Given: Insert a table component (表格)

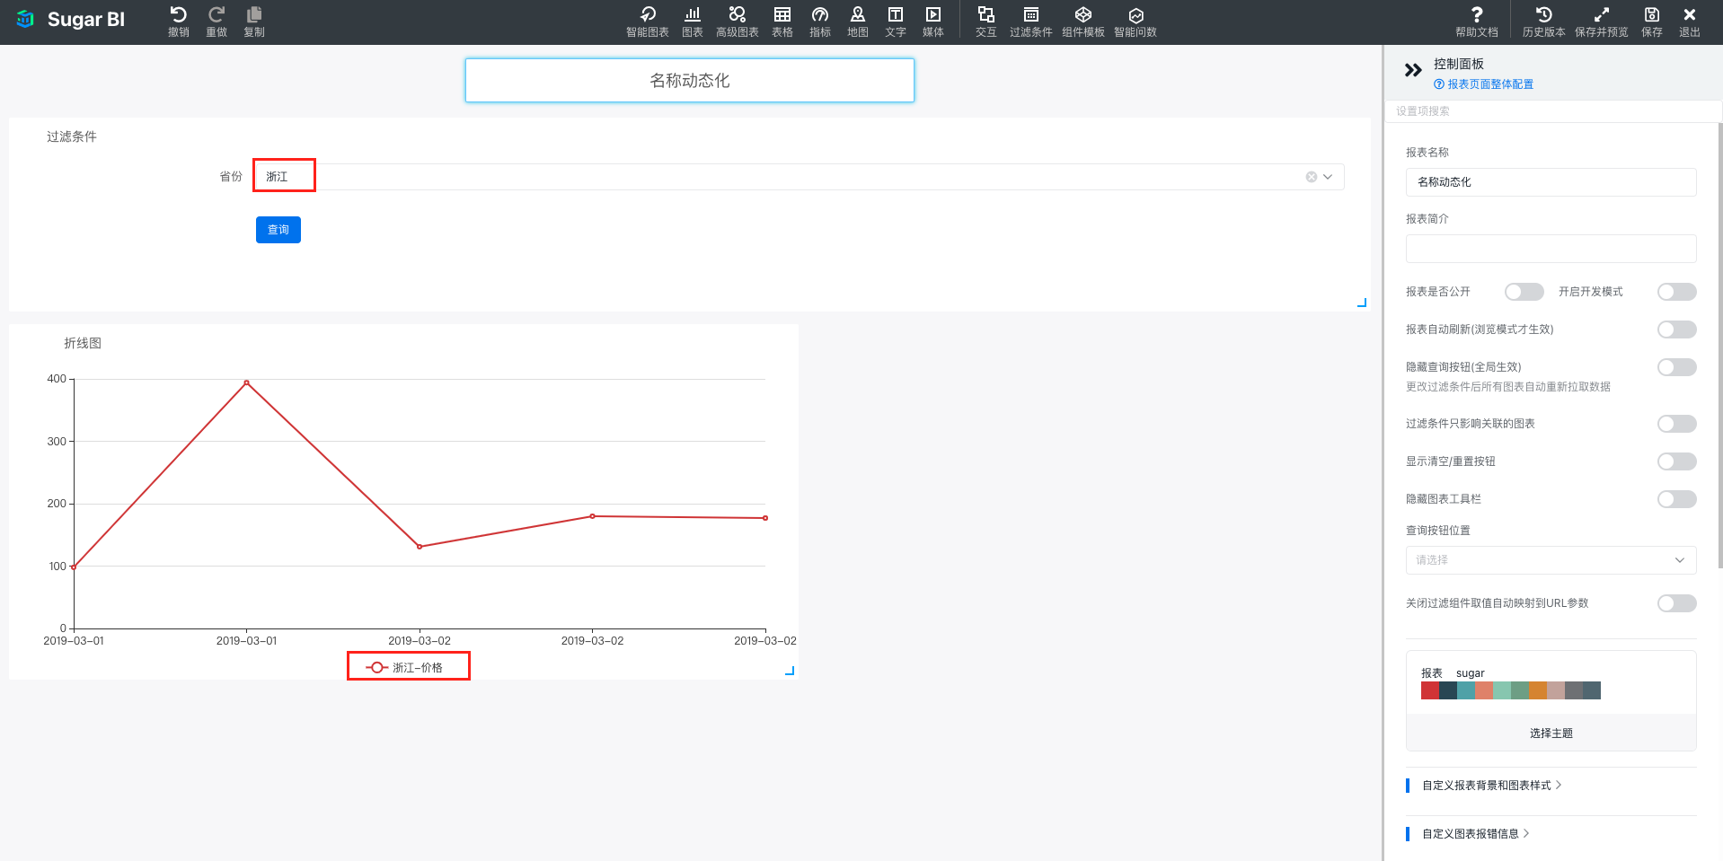Looking at the screenshot, I should pos(782,22).
